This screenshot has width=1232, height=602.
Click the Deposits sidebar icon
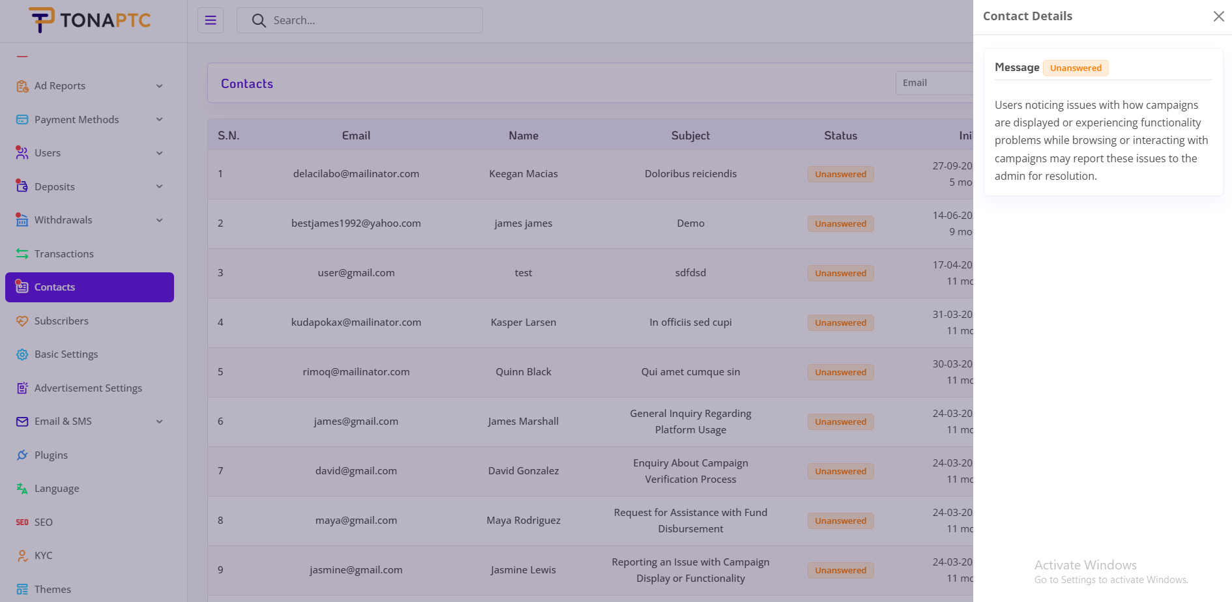point(22,186)
